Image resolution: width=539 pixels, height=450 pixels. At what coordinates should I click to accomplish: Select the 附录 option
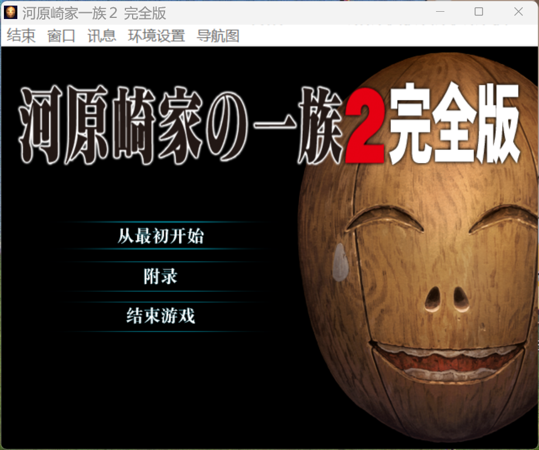tap(161, 276)
